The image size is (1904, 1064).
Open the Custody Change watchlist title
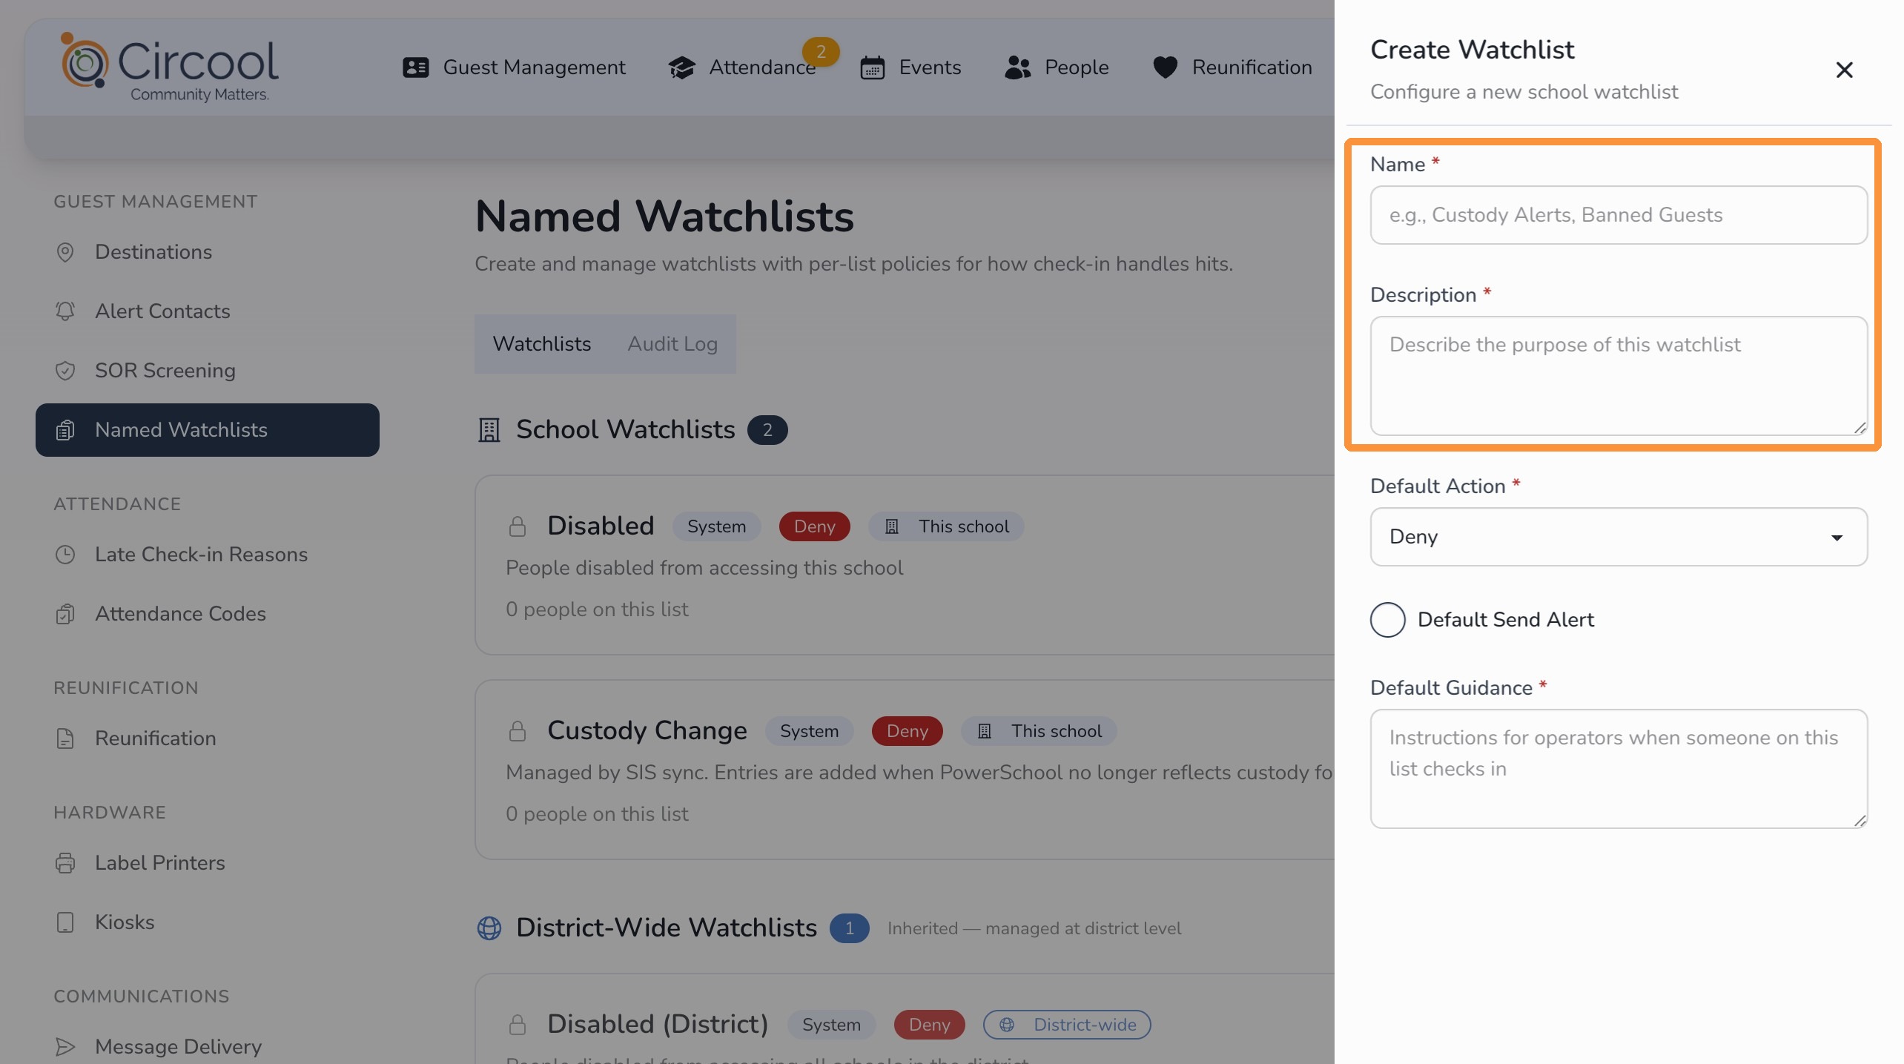click(x=647, y=731)
